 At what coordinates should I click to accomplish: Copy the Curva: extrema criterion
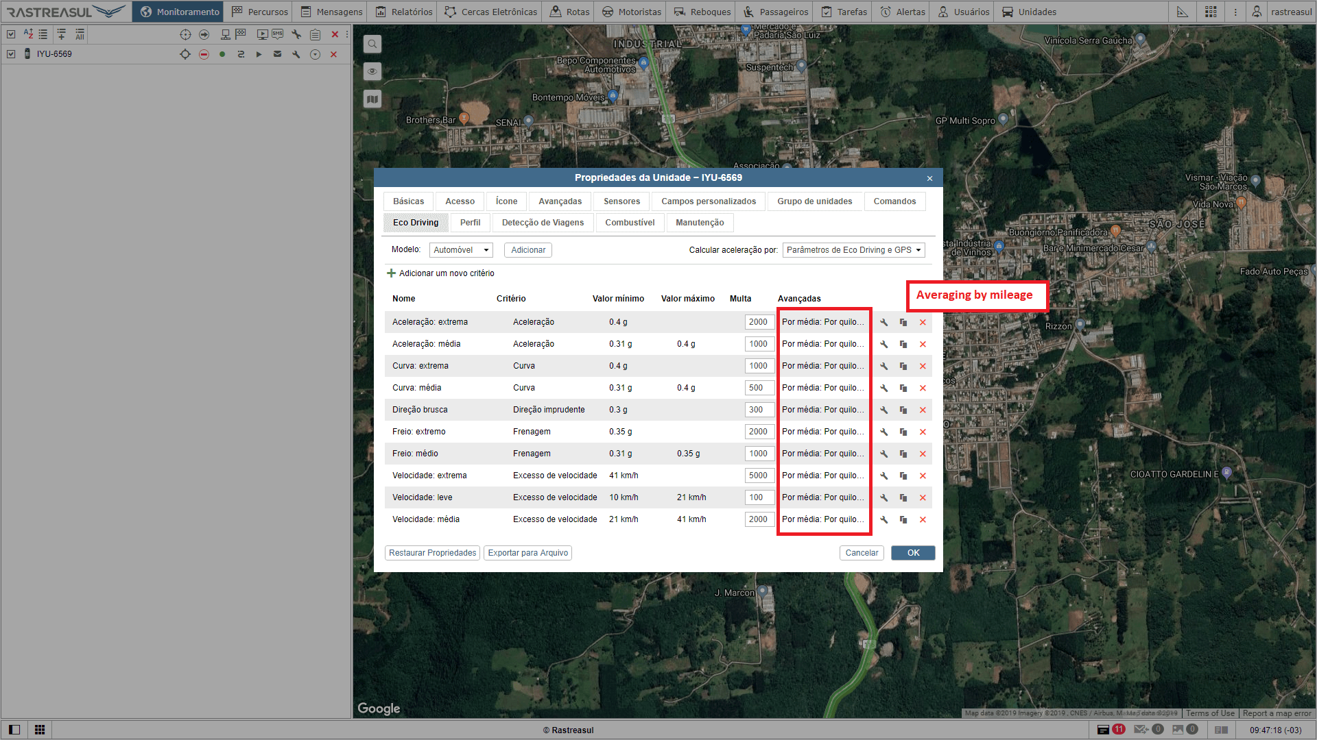click(x=903, y=366)
